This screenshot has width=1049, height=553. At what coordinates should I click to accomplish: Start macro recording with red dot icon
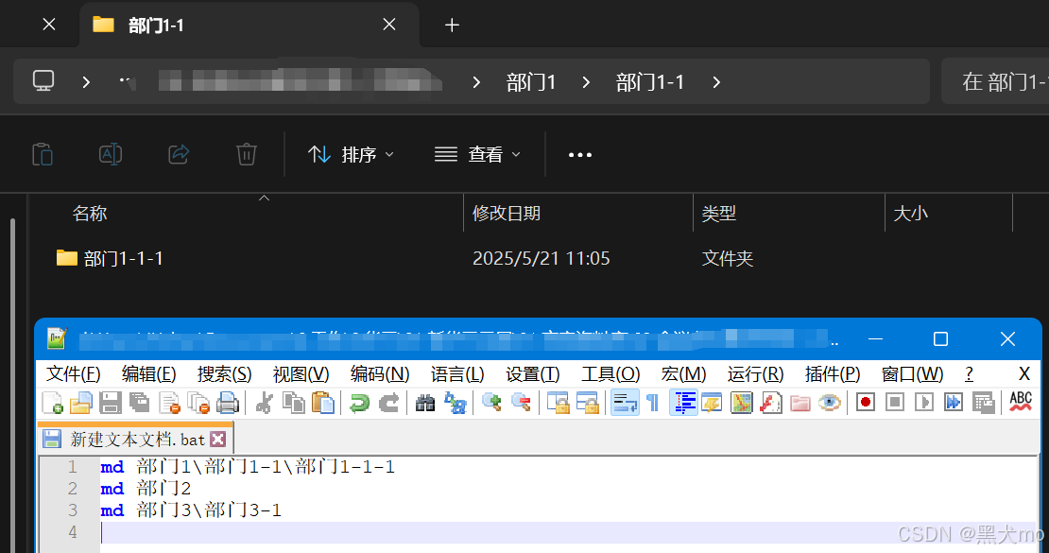point(865,403)
